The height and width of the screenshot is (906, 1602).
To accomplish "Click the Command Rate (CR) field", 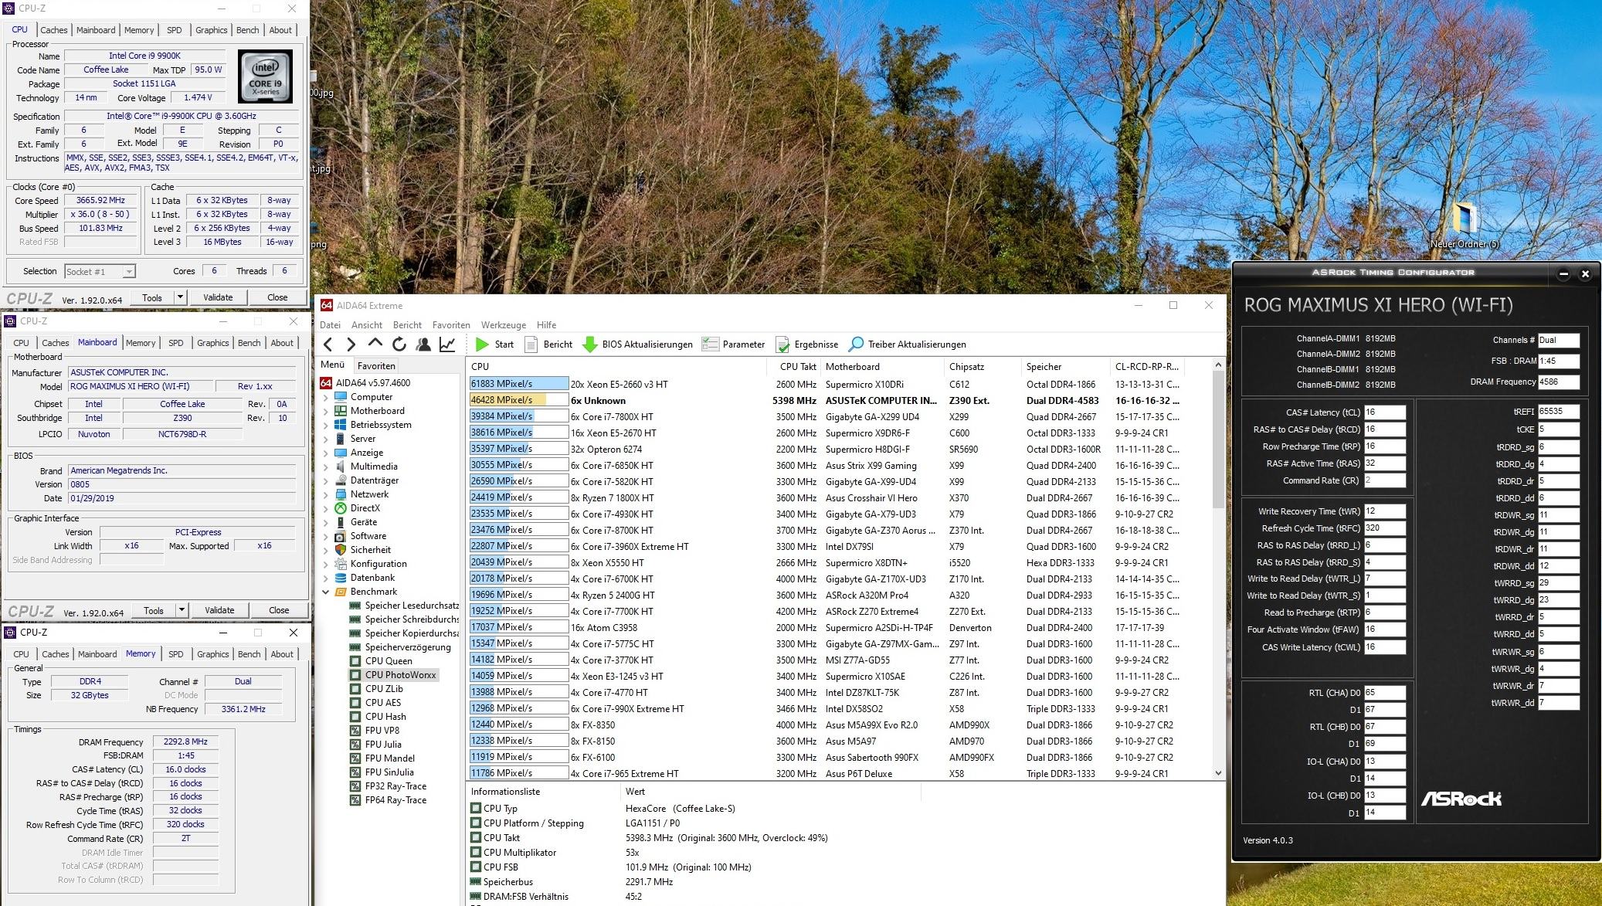I will pos(1384,480).
